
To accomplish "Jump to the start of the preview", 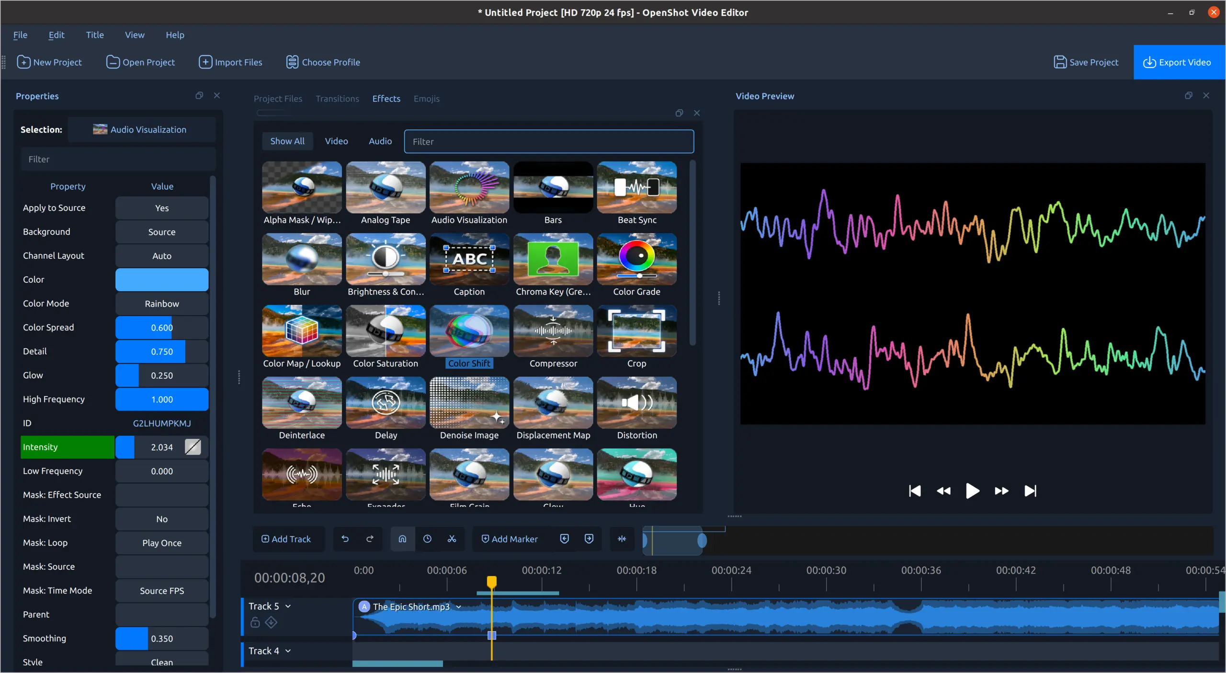I will pyautogui.click(x=915, y=490).
